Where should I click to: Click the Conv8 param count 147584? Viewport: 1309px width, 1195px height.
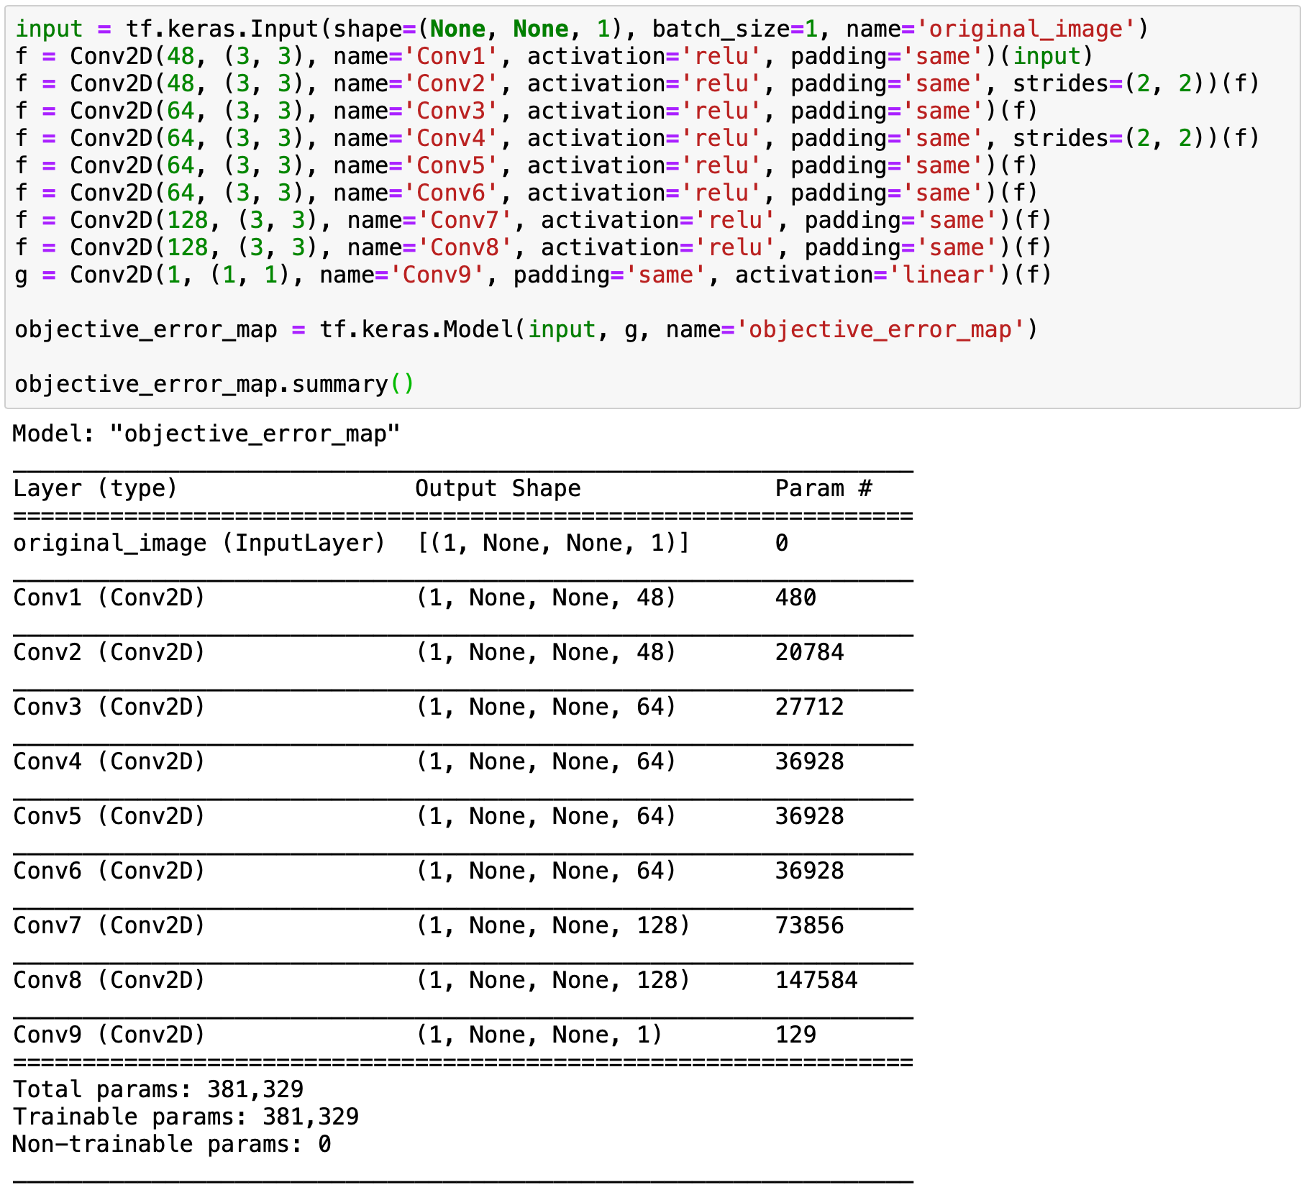815,979
